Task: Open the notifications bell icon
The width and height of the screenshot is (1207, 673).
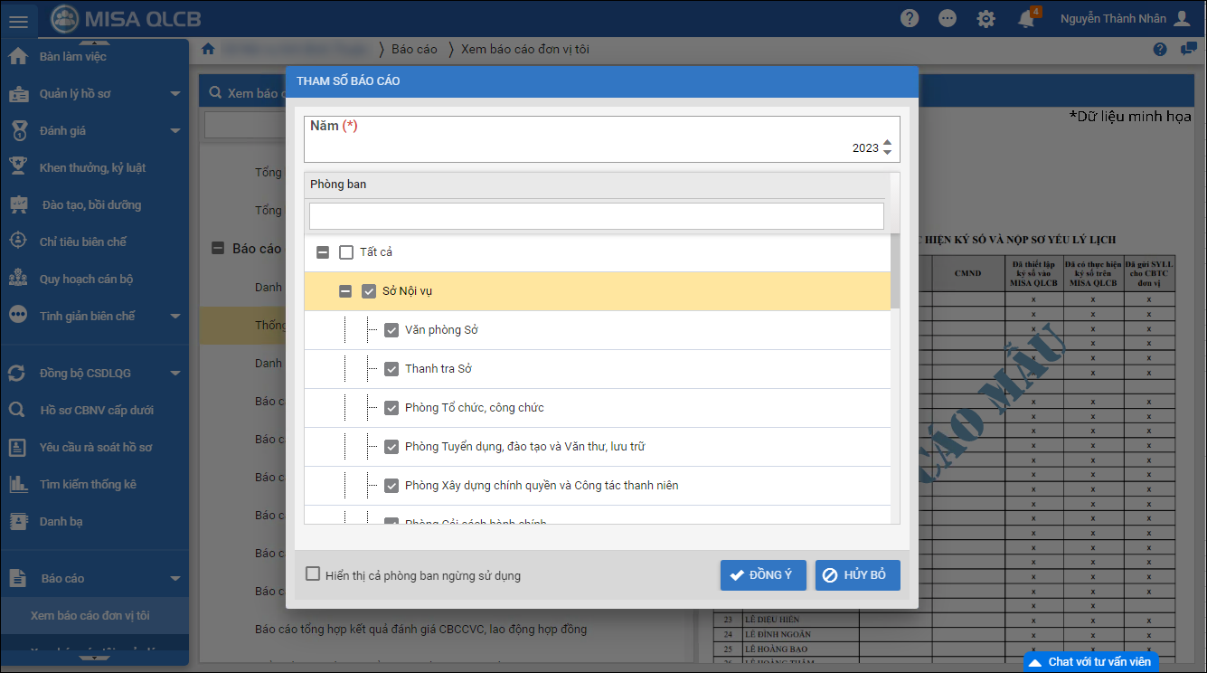Action: tap(1026, 19)
